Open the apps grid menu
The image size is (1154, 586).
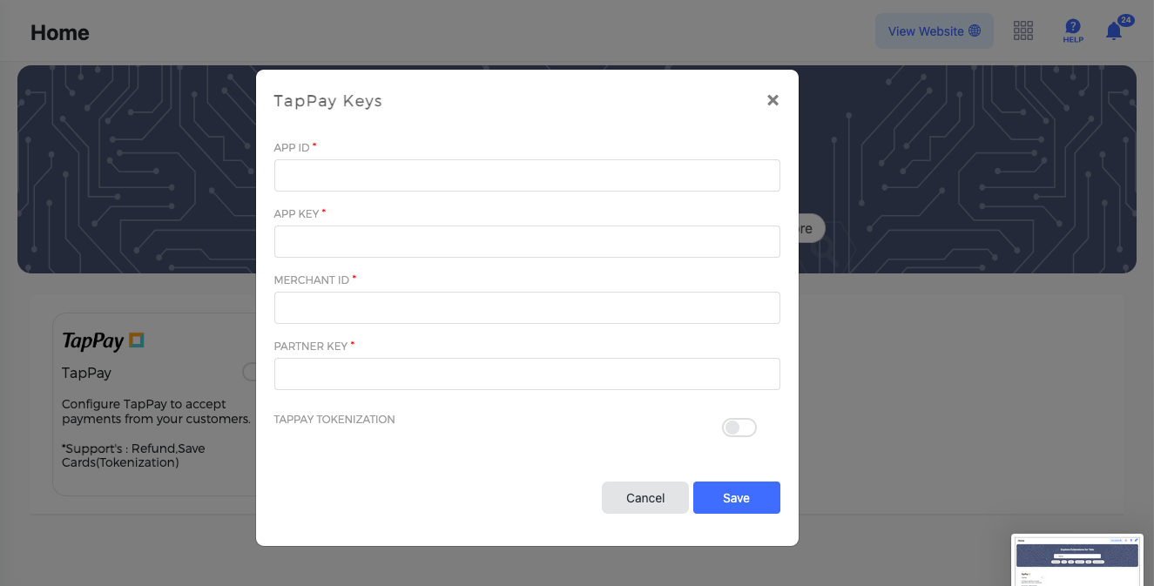pyautogui.click(x=1023, y=31)
